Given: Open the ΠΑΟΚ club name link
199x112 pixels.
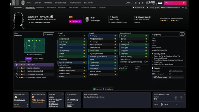Looking at the screenshot, I should click(93, 18).
